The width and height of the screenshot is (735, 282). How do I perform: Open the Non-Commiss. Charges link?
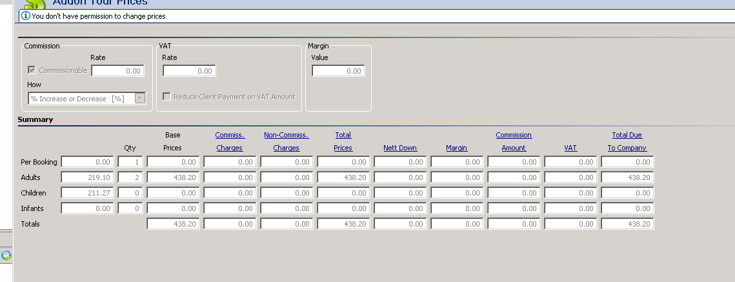pos(287,141)
